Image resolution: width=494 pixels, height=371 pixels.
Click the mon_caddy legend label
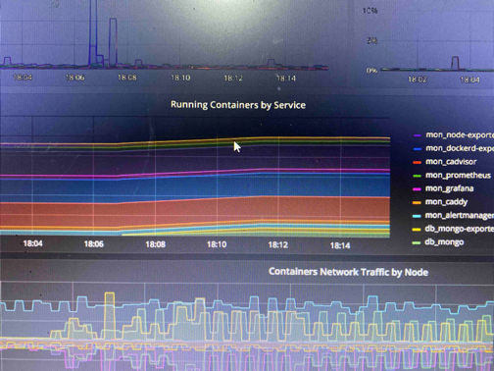tap(446, 202)
